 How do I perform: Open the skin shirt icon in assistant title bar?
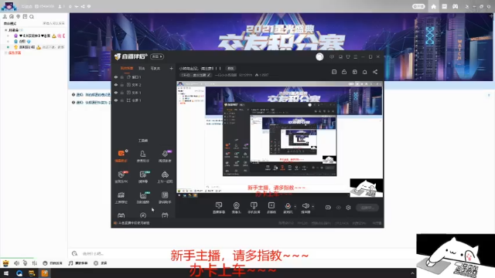[348, 56]
